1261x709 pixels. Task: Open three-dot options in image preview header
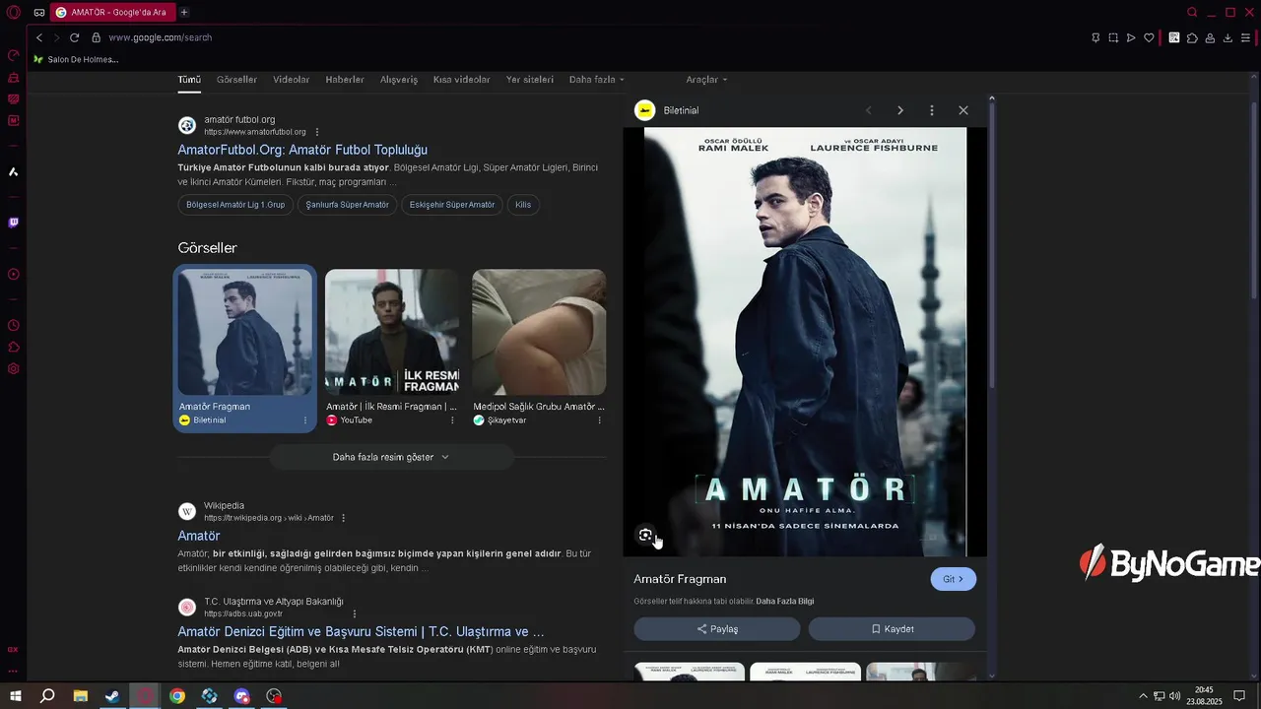pos(931,110)
